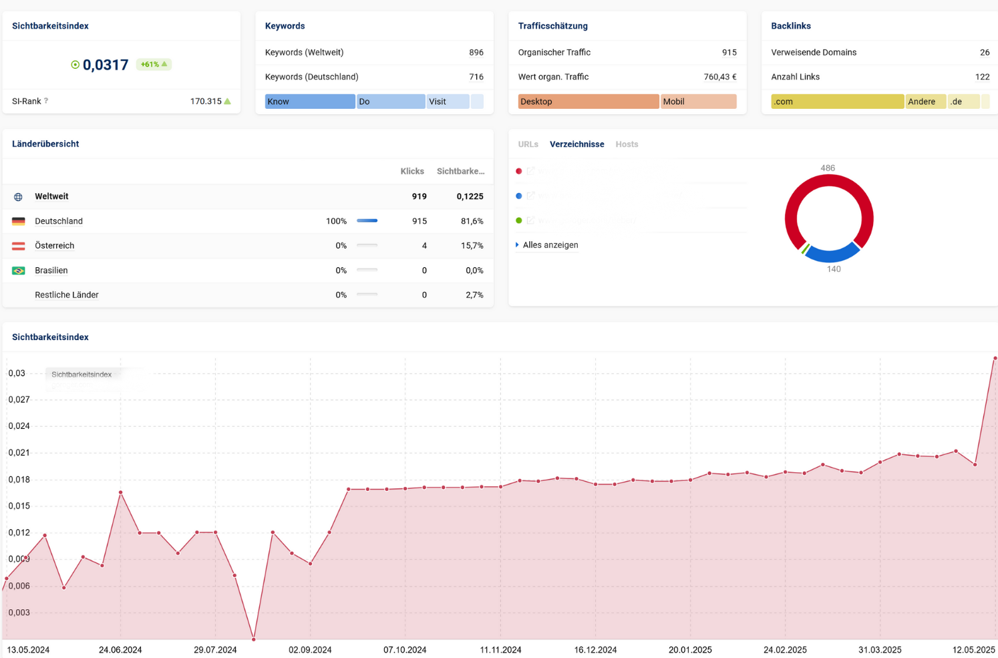
Task: Click the 24.06.2024 date axis label
Action: (x=120, y=649)
